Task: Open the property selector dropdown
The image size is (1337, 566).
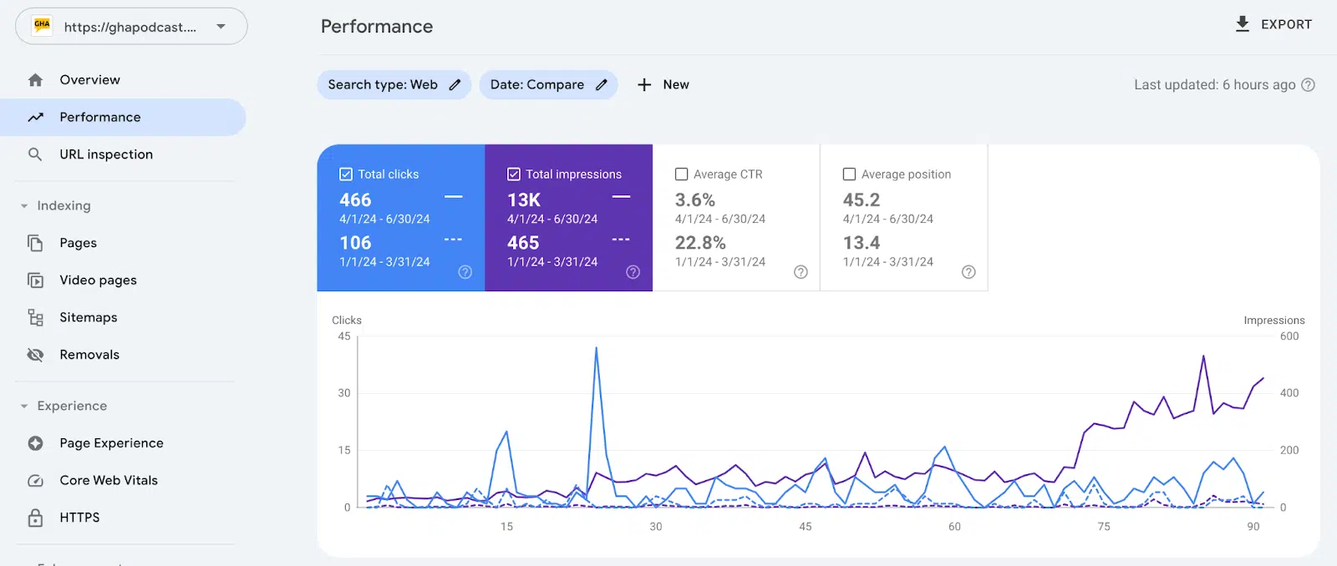Action: (131, 27)
